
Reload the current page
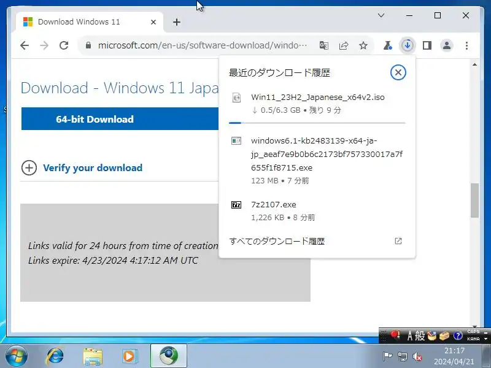[x=64, y=45]
